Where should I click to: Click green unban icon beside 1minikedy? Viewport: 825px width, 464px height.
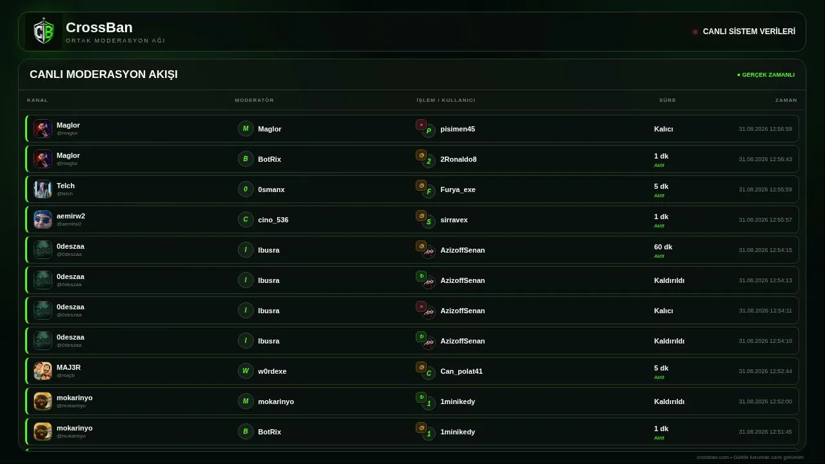click(421, 398)
